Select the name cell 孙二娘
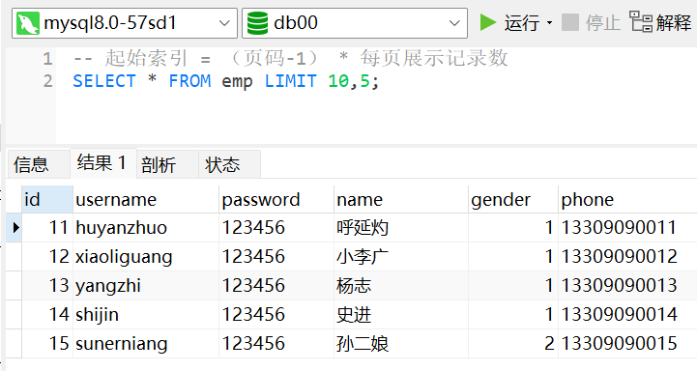 401,343
